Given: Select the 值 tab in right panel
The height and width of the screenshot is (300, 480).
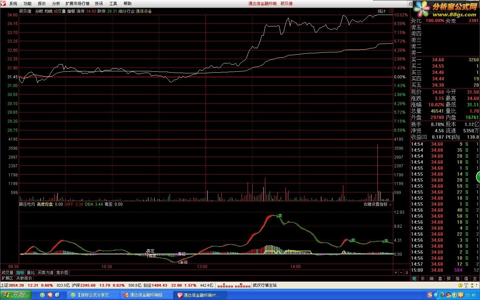Looking at the screenshot, I should click(466, 279).
